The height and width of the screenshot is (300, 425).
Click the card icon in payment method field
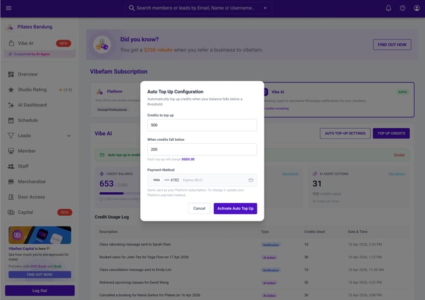251,180
